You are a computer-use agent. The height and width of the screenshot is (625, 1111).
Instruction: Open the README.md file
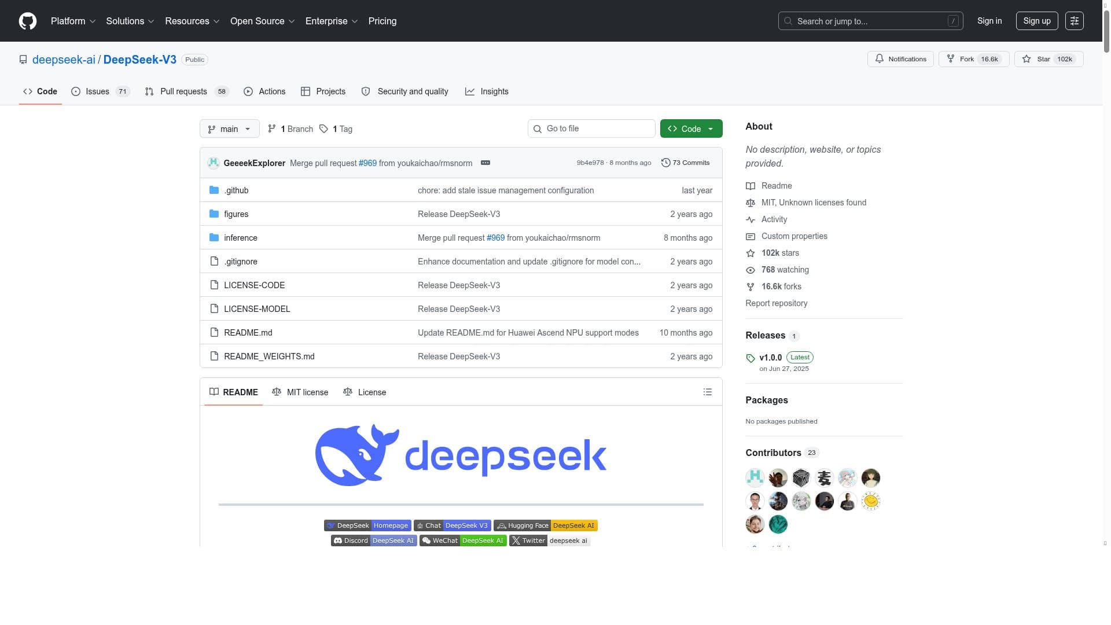[248, 333]
